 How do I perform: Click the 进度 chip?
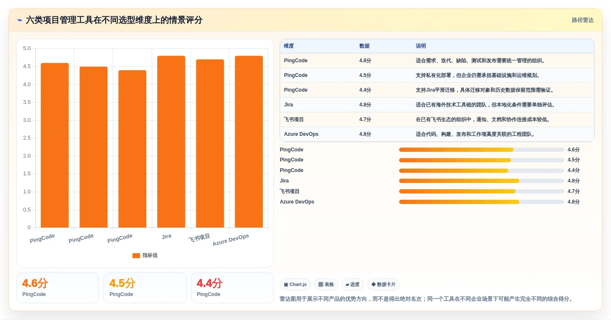pyautogui.click(x=352, y=285)
